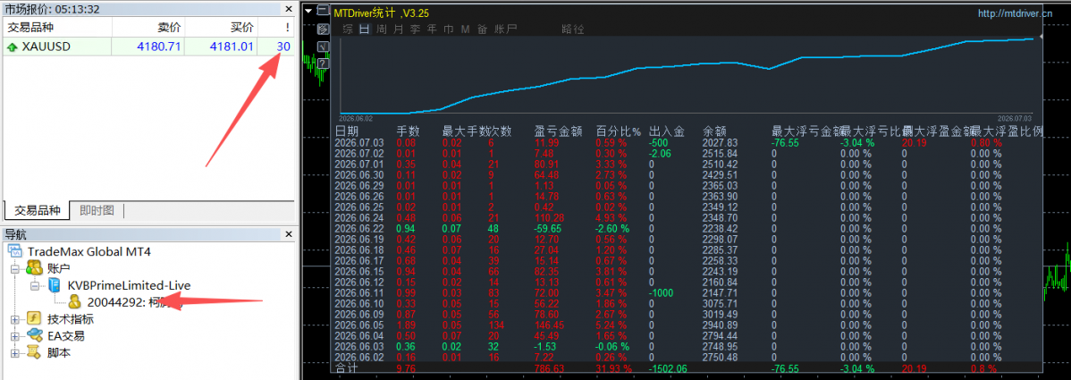Select the 周 weekly statistics tab

click(381, 30)
